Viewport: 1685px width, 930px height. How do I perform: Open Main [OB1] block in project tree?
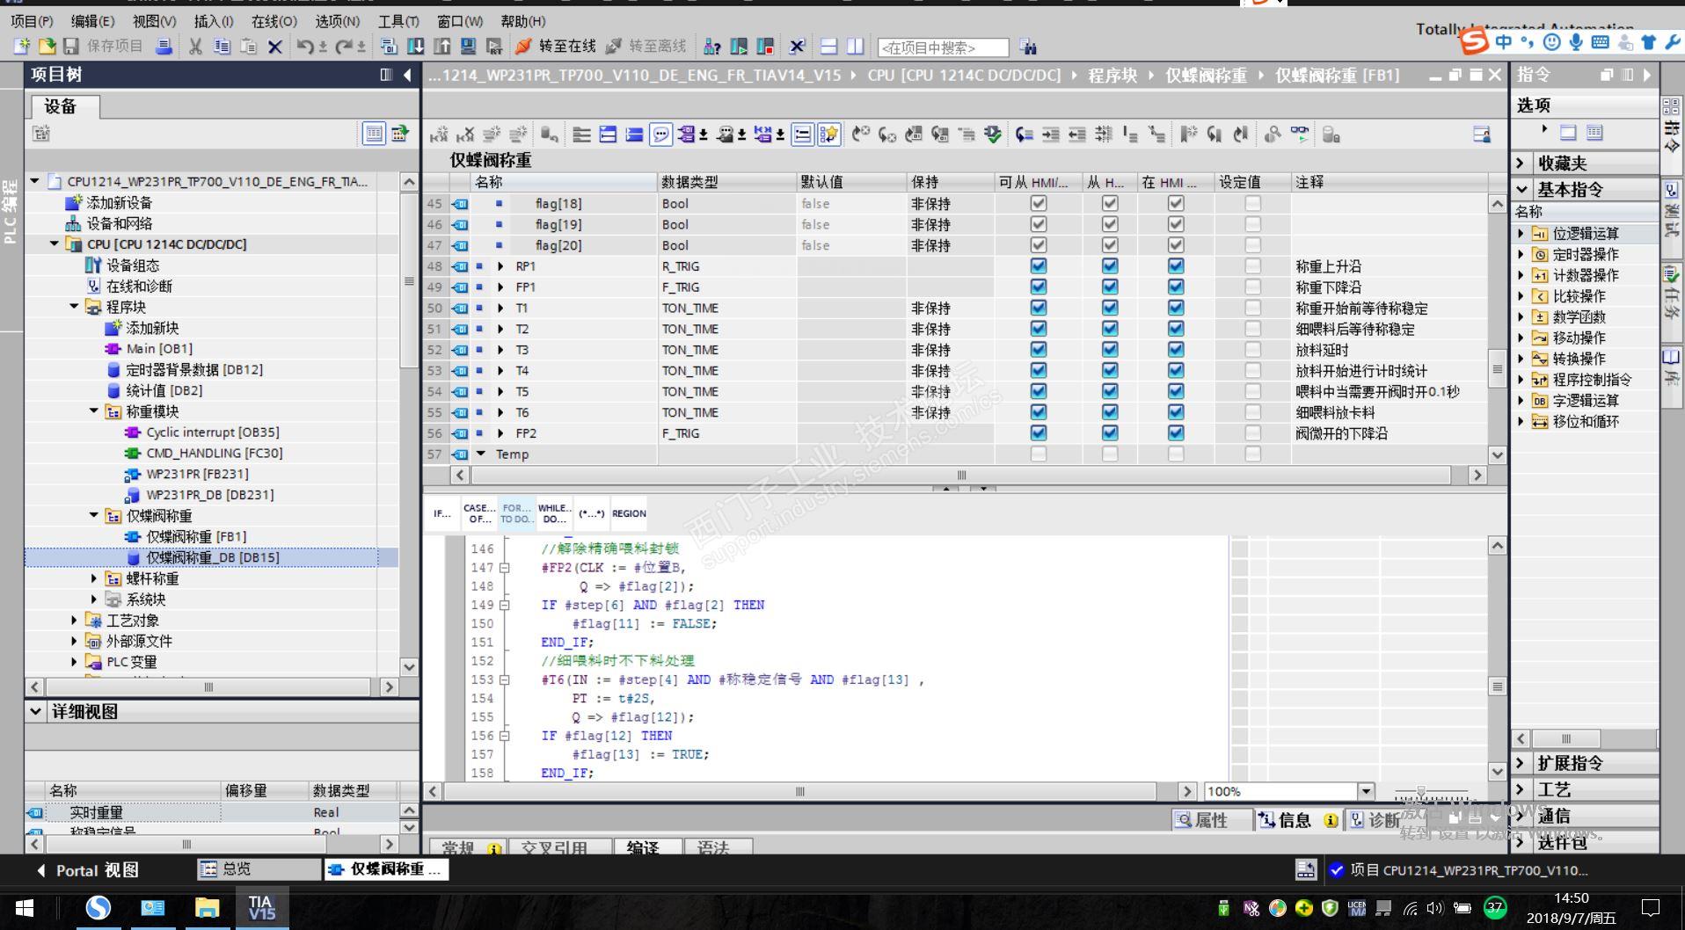tap(158, 349)
